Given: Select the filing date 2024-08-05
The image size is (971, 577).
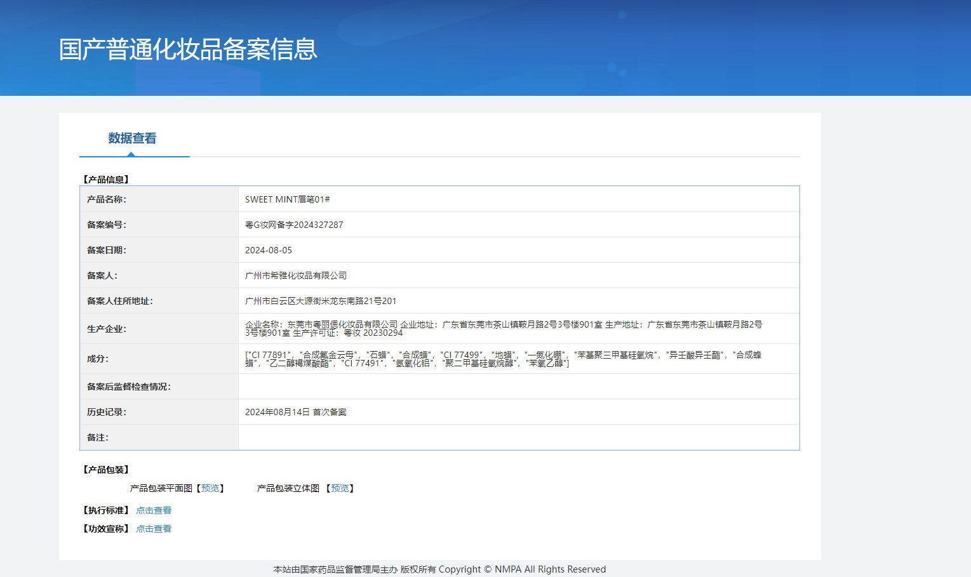Looking at the screenshot, I should pos(269,250).
